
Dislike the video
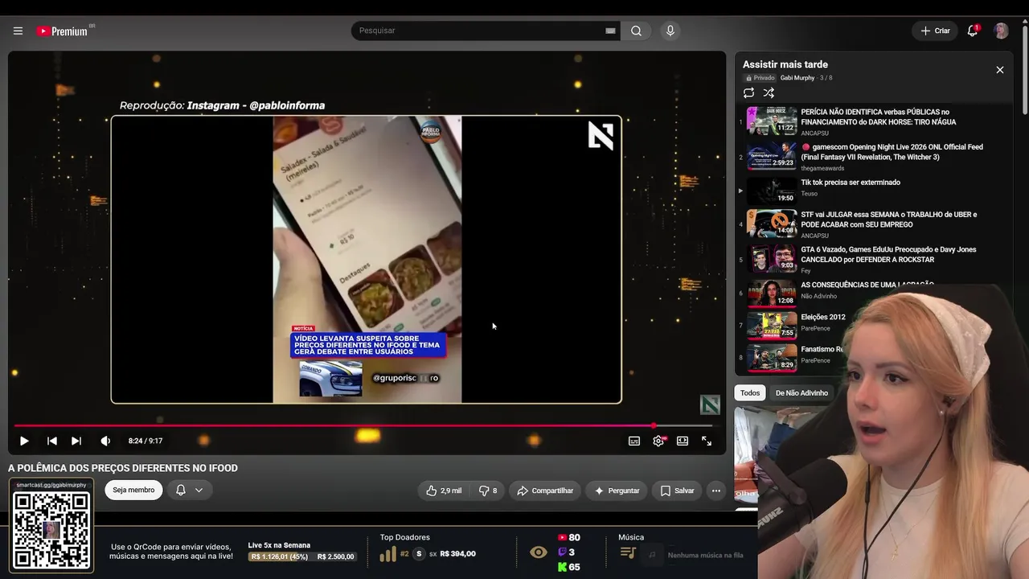coord(487,491)
